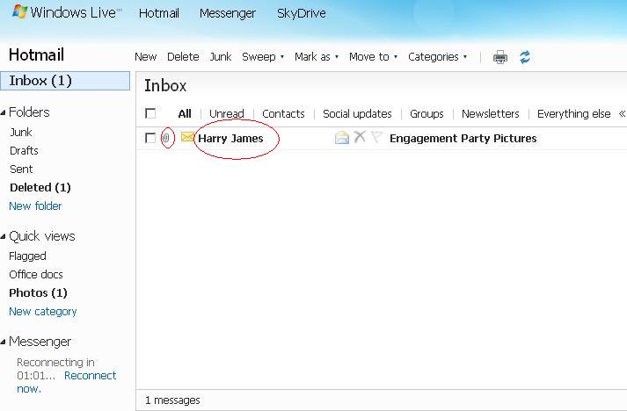The width and height of the screenshot is (627, 411).
Task: Click the Windows Live logo
Action: (x=66, y=13)
